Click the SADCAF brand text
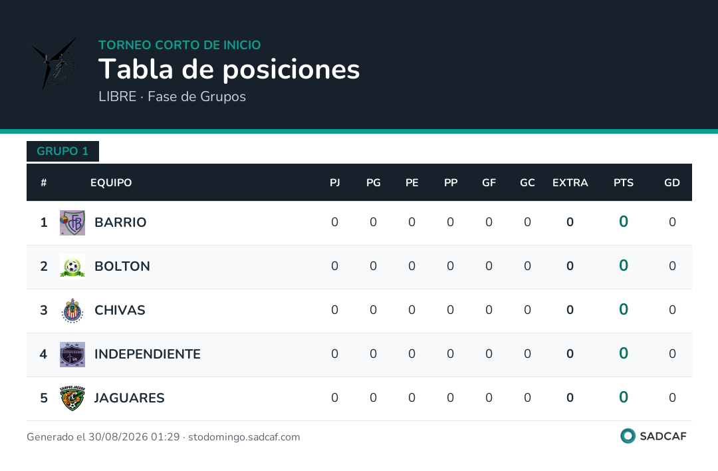 [x=663, y=436]
